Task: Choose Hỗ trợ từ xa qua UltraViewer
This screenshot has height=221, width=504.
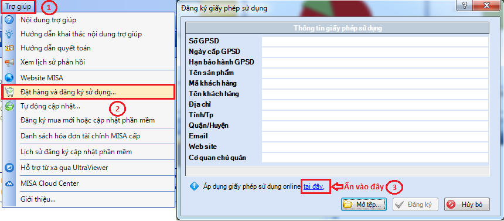Action: pos(64,168)
